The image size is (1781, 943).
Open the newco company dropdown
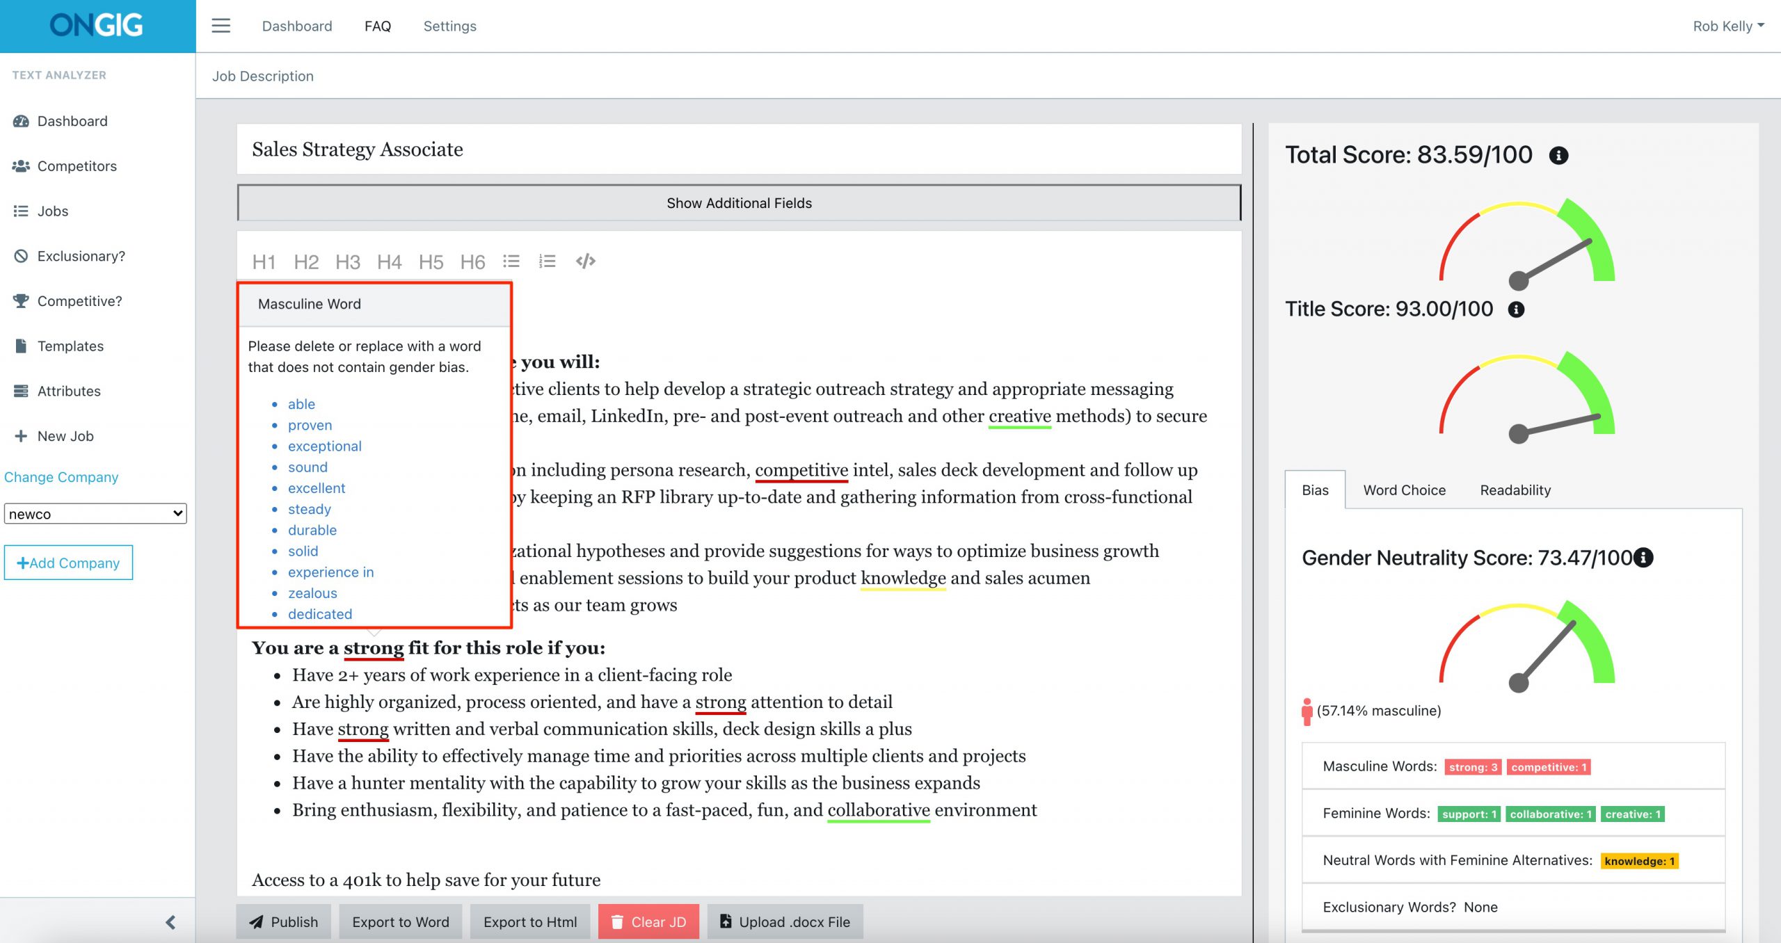[95, 514]
